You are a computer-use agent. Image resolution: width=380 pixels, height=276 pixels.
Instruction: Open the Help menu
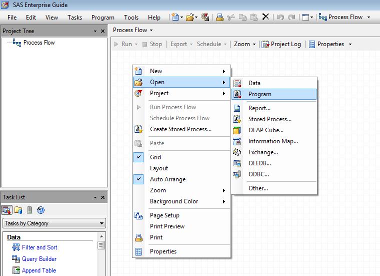click(x=154, y=18)
